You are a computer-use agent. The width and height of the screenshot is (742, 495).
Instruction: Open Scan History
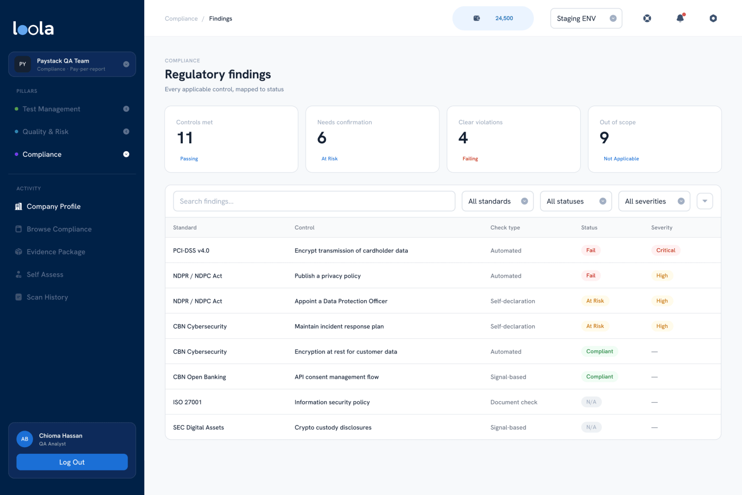[x=47, y=297]
